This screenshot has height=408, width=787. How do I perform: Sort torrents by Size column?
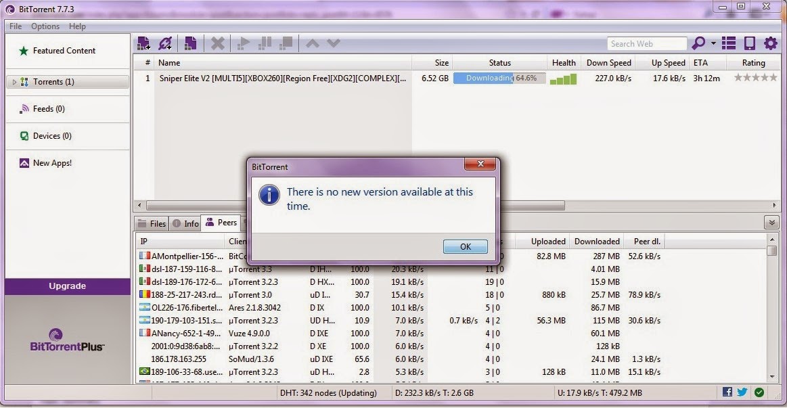(x=432, y=63)
